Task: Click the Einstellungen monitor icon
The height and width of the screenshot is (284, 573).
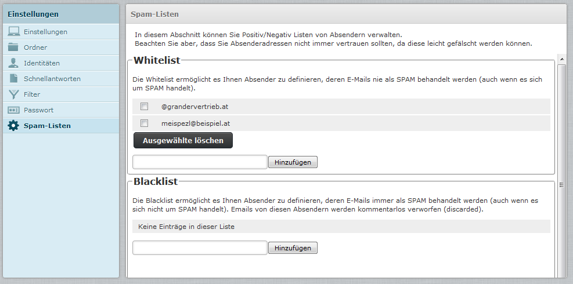Action: [13, 32]
